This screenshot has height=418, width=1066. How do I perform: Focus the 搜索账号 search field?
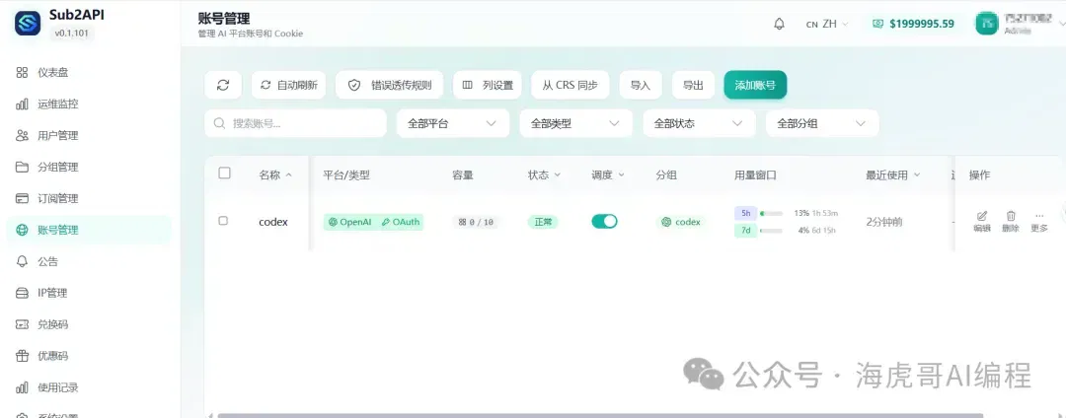point(296,123)
